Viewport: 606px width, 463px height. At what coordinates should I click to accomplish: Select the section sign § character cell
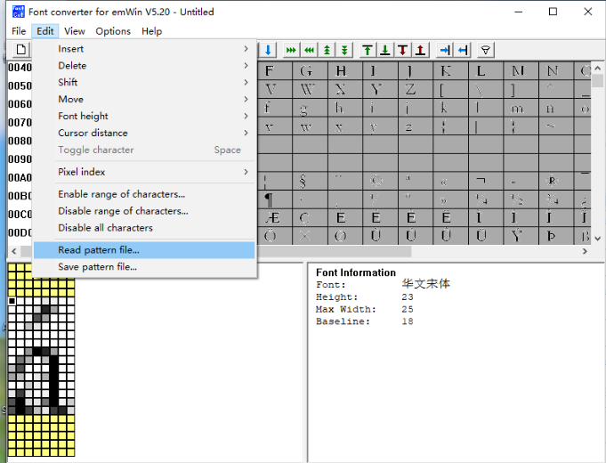pos(303,181)
